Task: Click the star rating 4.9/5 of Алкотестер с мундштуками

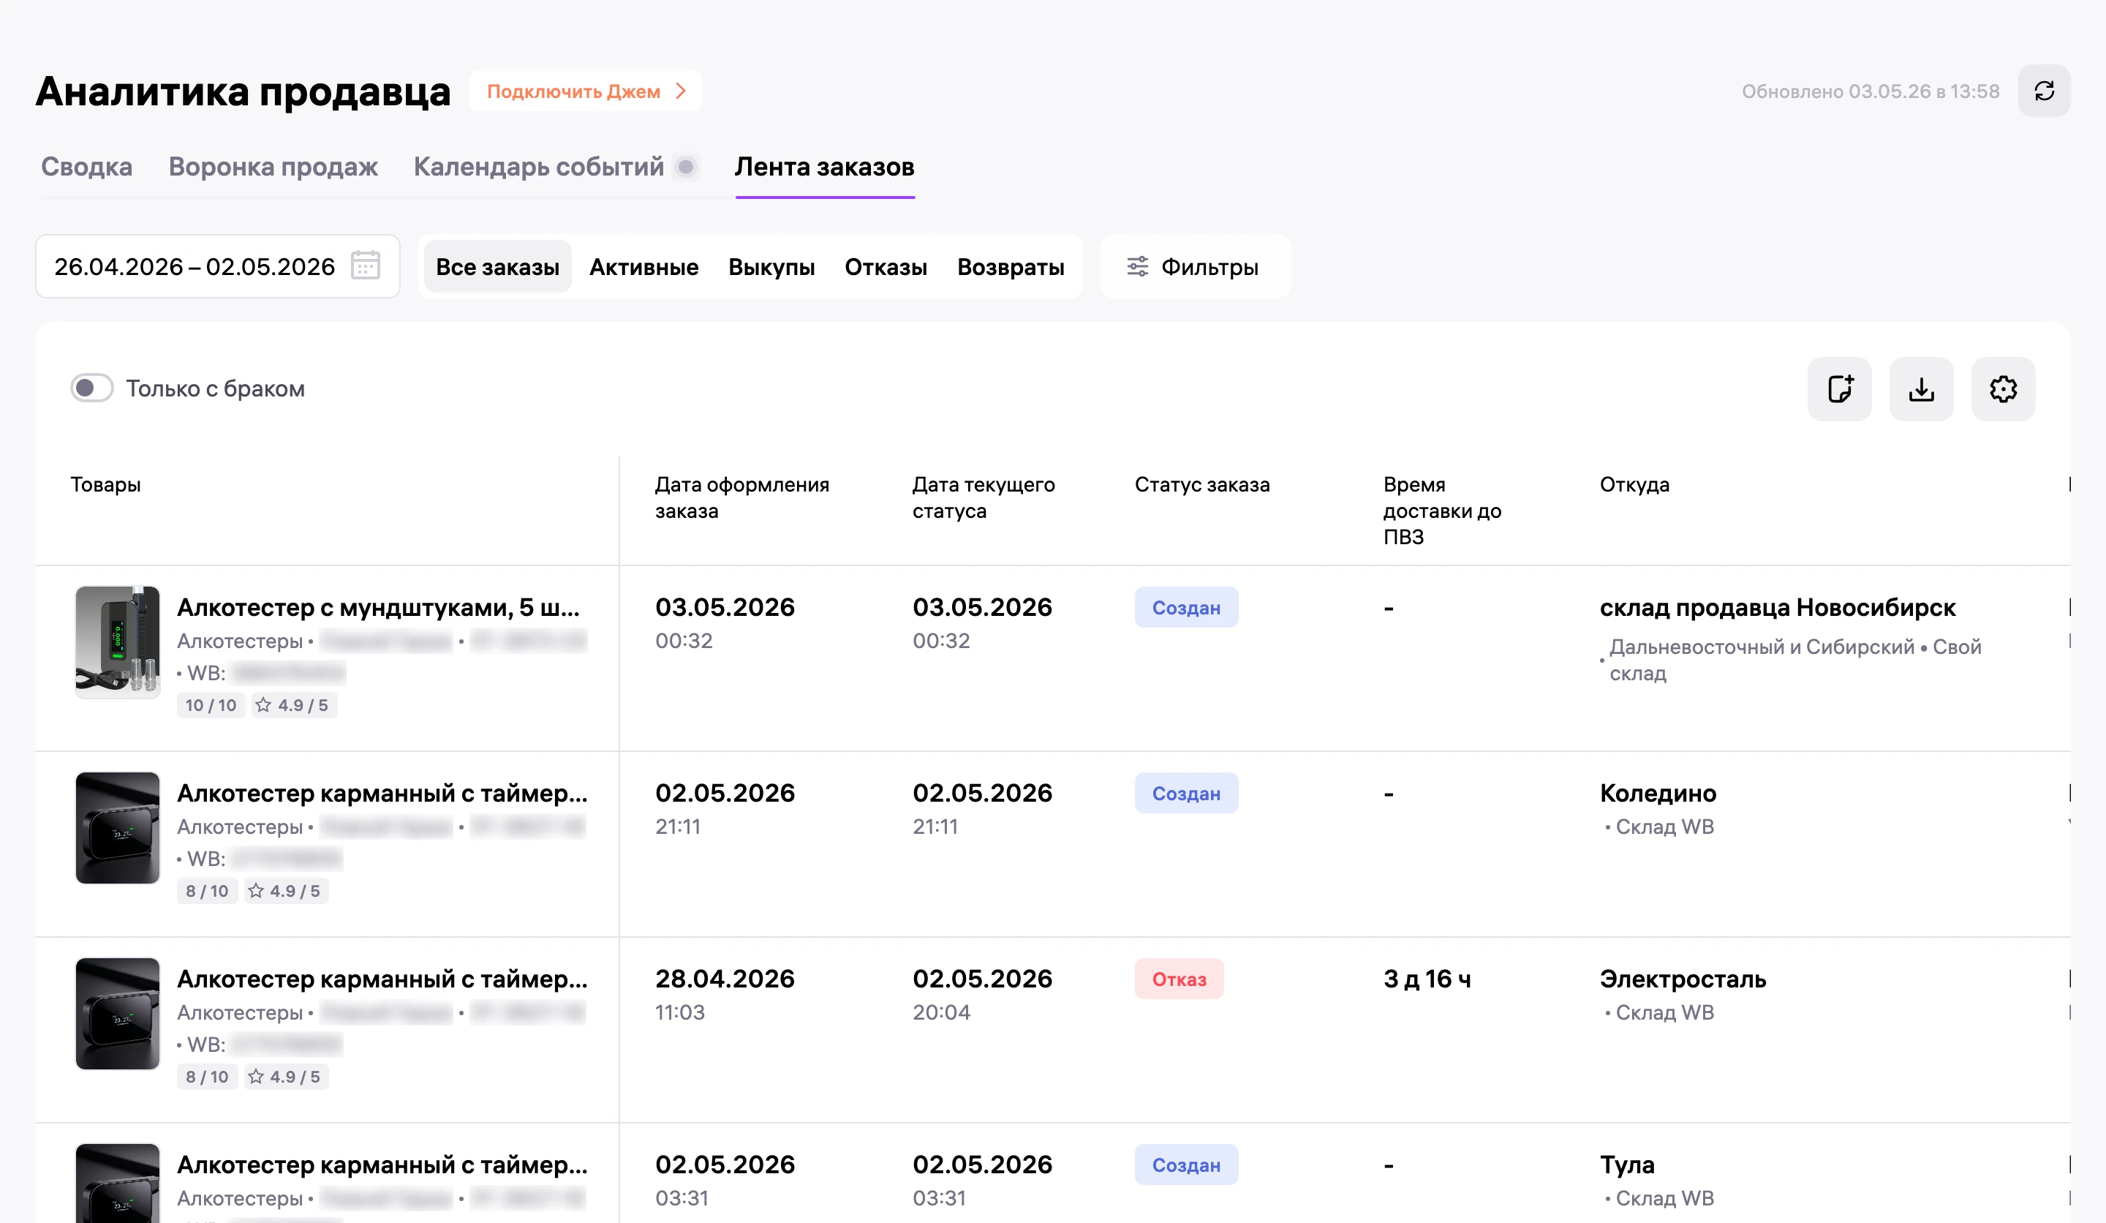Action: pos(292,704)
